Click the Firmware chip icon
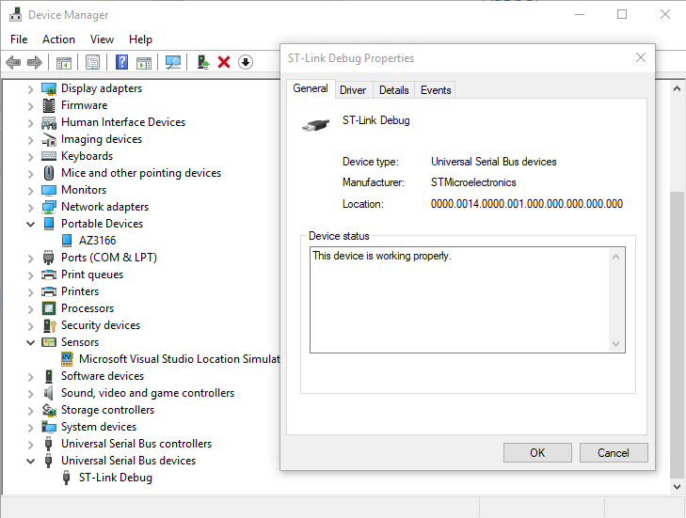This screenshot has width=686, height=518. pos(49,105)
